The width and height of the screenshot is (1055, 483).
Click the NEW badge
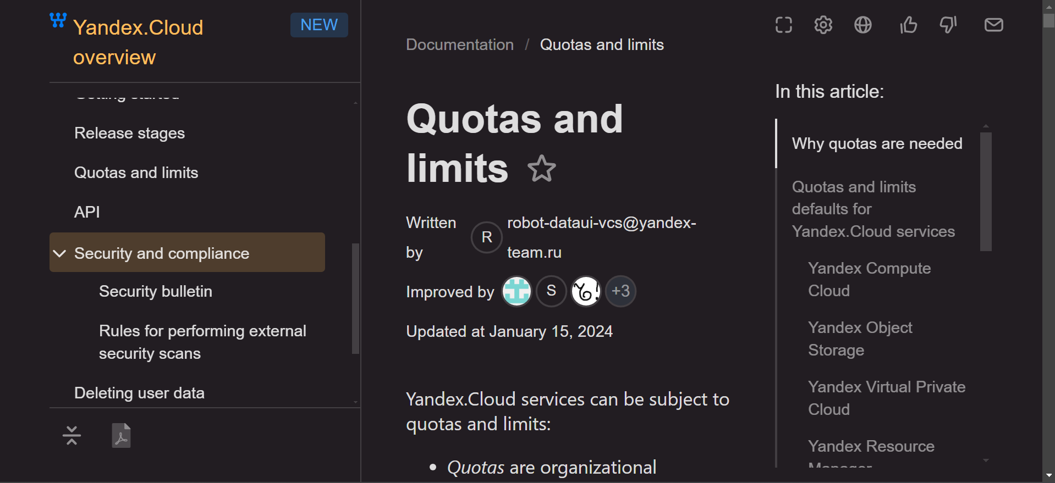[x=319, y=25]
